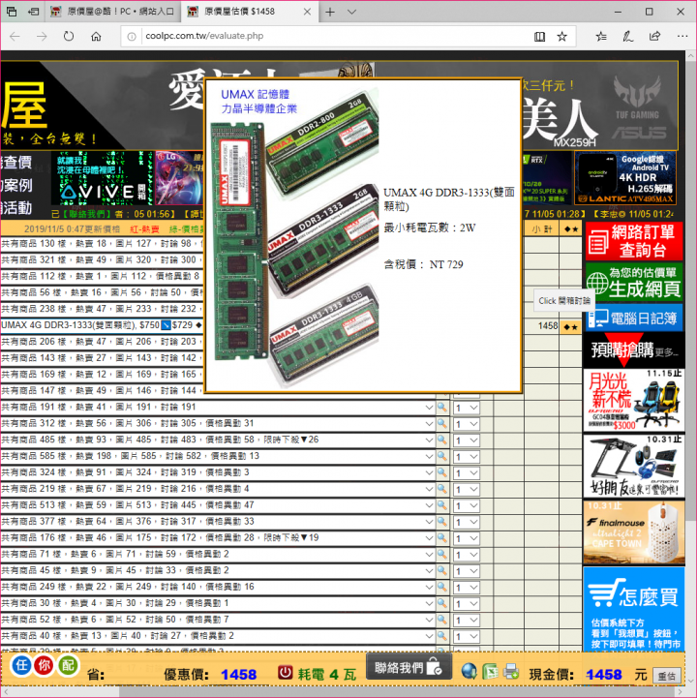Select the 原價屋估價 $1458 tab

pyautogui.click(x=250, y=12)
